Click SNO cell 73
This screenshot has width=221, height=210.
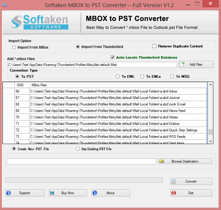click(x=22, y=137)
